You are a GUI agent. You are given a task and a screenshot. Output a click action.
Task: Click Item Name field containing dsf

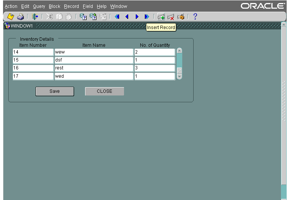pos(94,60)
